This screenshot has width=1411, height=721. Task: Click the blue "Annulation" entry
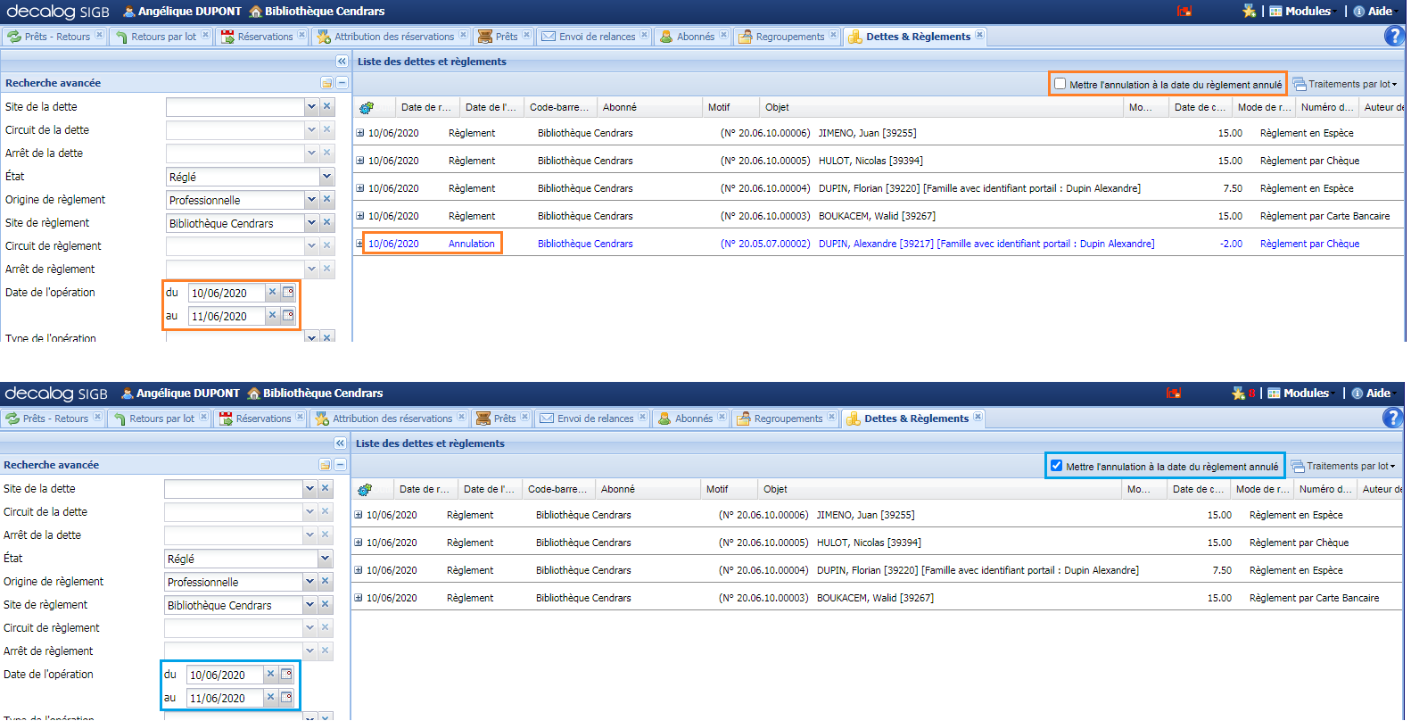(471, 244)
